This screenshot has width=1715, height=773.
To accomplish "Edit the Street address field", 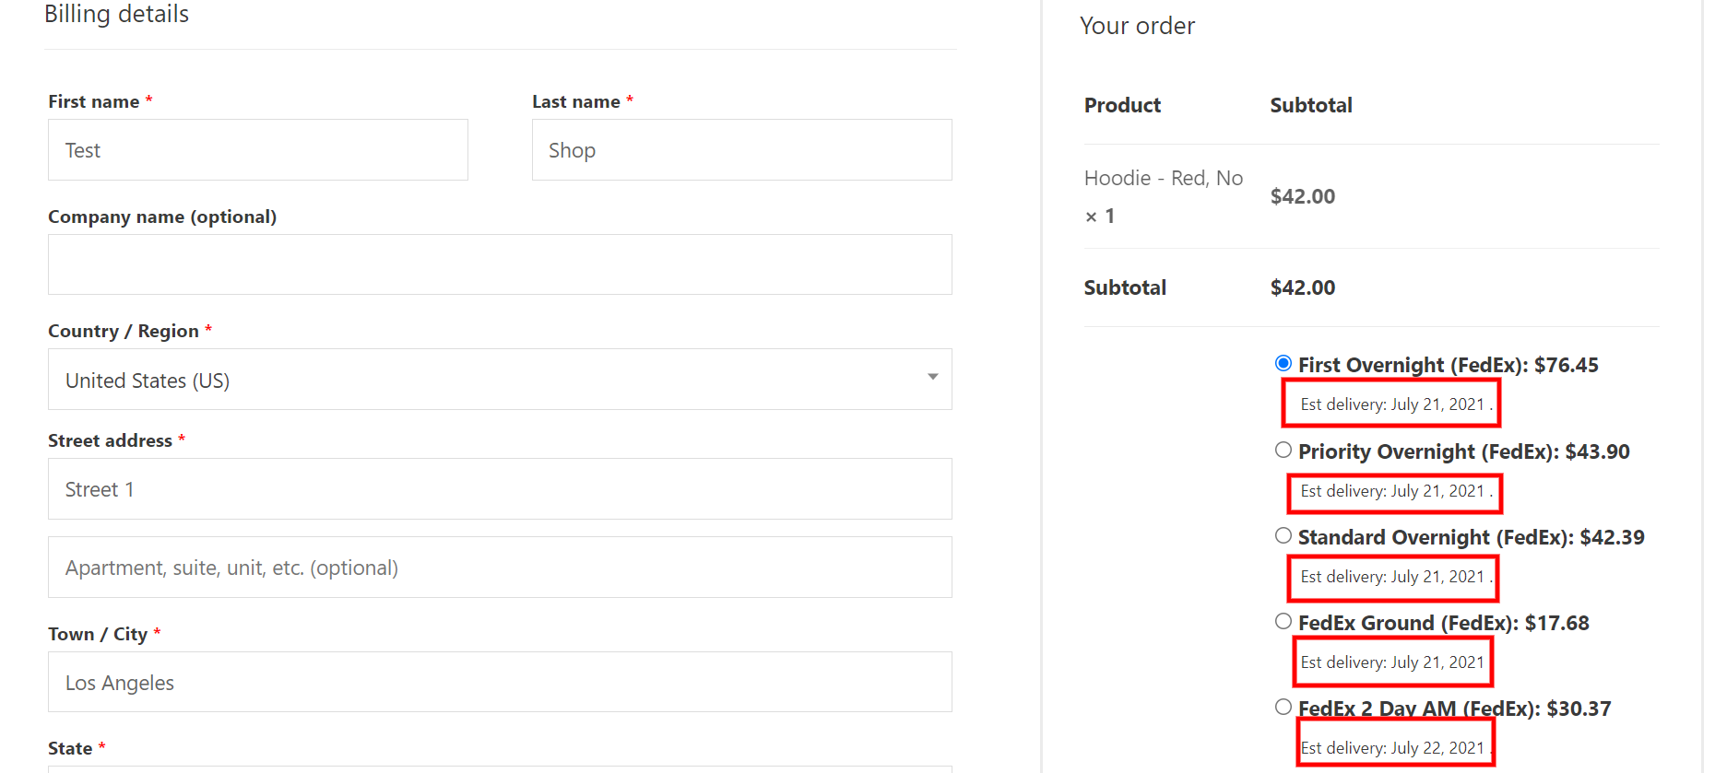I will click(499, 489).
